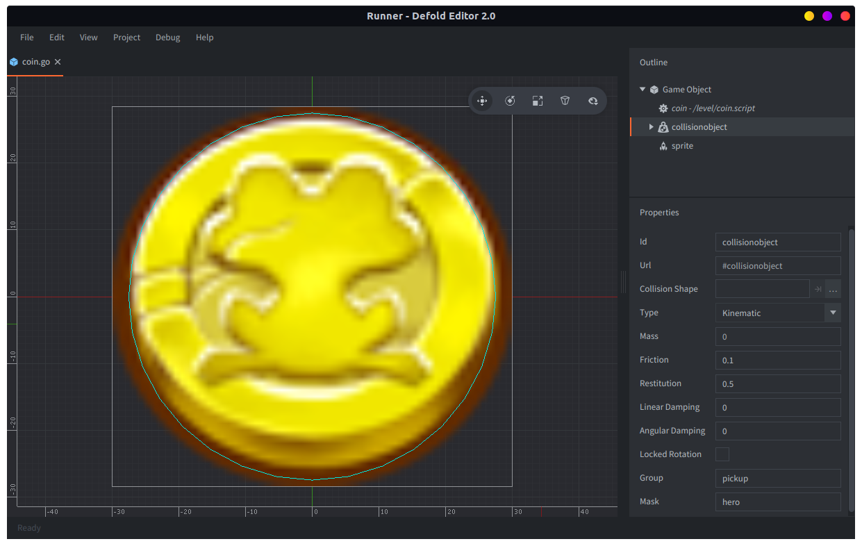Click the purple window control dot
The height and width of the screenshot is (546, 862).
827,15
